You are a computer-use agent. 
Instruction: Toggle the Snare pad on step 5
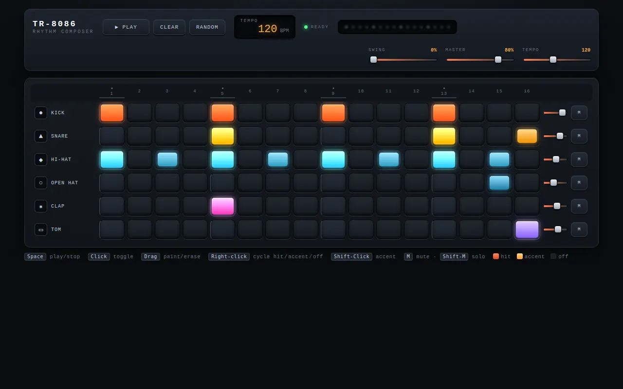222,136
